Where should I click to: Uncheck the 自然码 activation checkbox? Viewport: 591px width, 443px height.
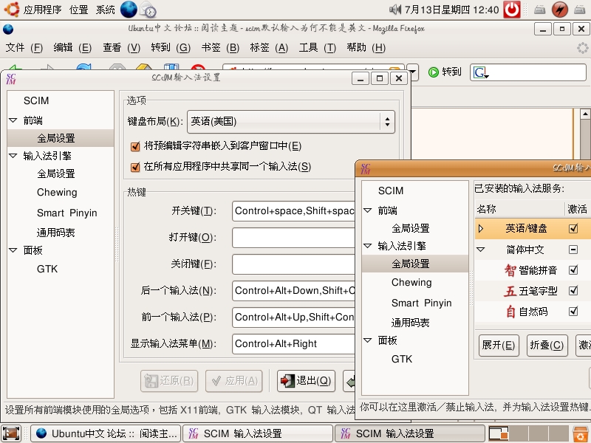[573, 311]
